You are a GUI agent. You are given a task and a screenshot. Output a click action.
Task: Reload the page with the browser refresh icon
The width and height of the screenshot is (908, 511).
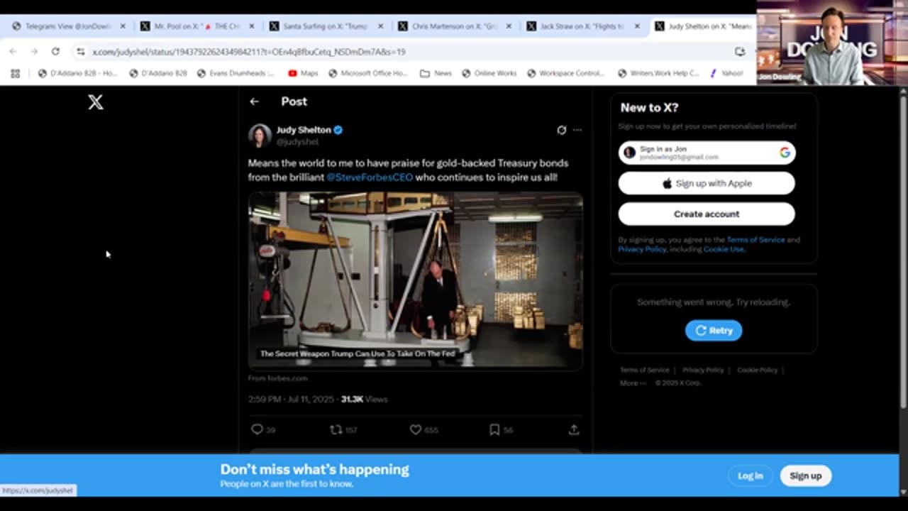pyautogui.click(x=55, y=51)
